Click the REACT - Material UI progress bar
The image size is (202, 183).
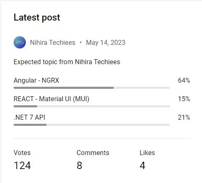pyautogui.click(x=92, y=106)
